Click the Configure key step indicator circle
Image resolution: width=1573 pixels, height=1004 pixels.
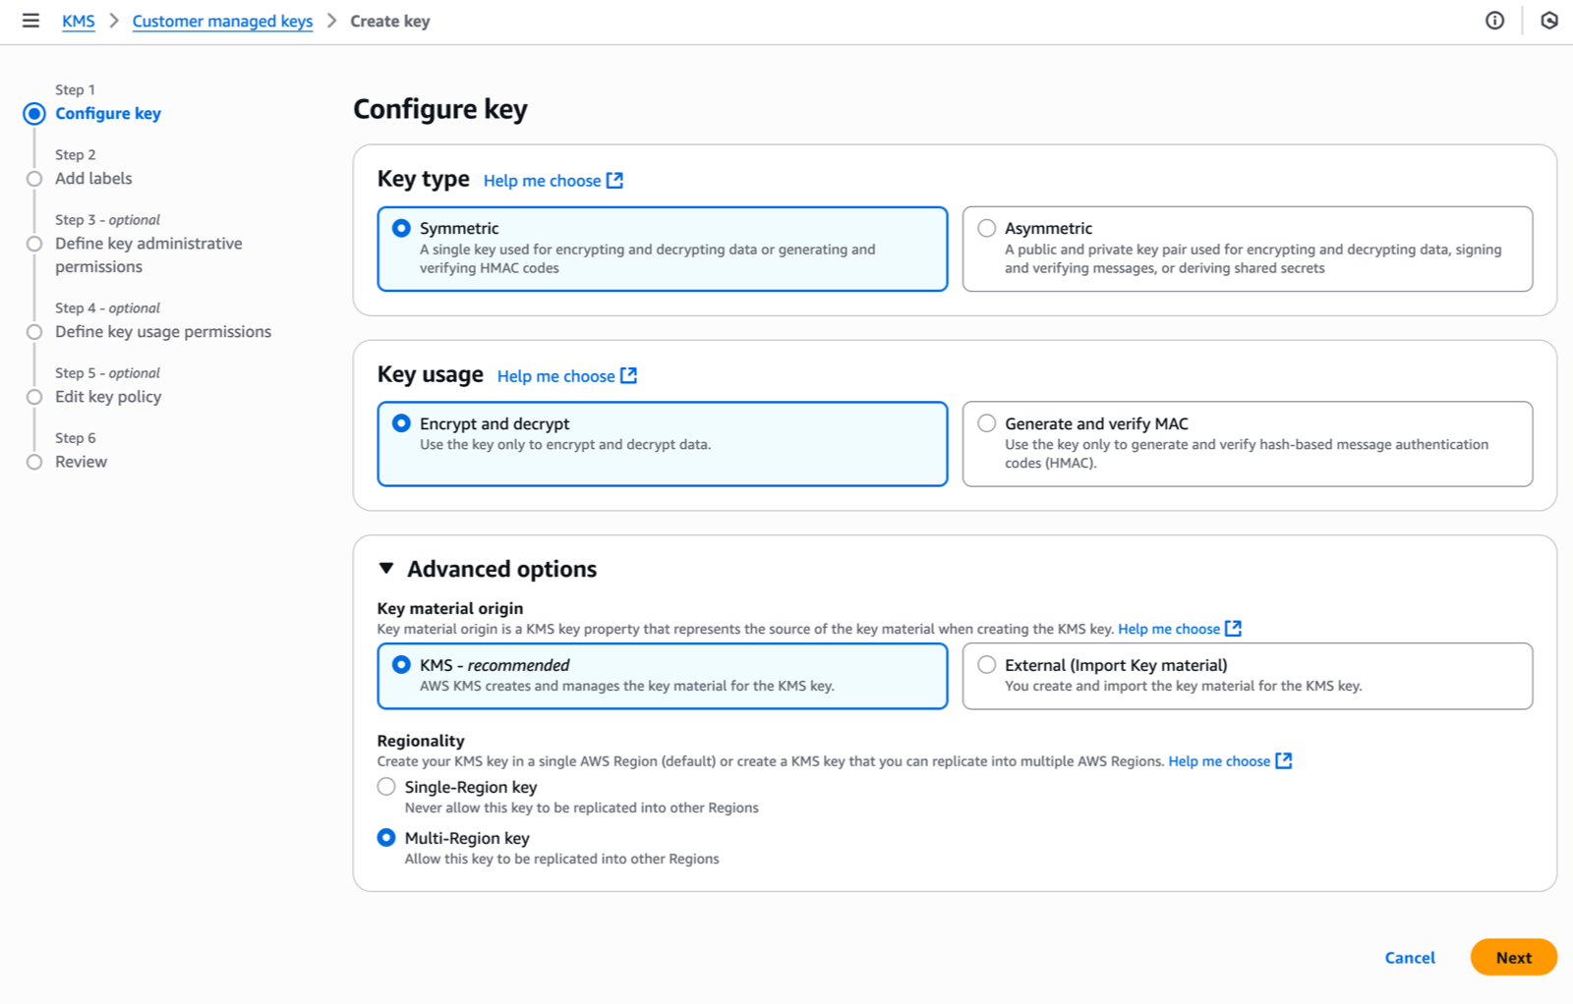pyautogui.click(x=34, y=114)
